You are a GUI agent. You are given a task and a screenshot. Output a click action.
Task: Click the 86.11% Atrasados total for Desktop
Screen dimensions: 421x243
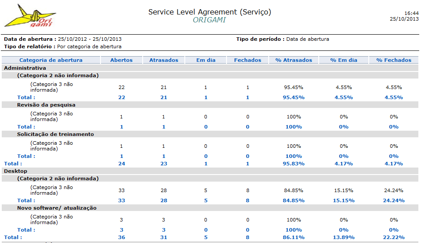[294, 237]
